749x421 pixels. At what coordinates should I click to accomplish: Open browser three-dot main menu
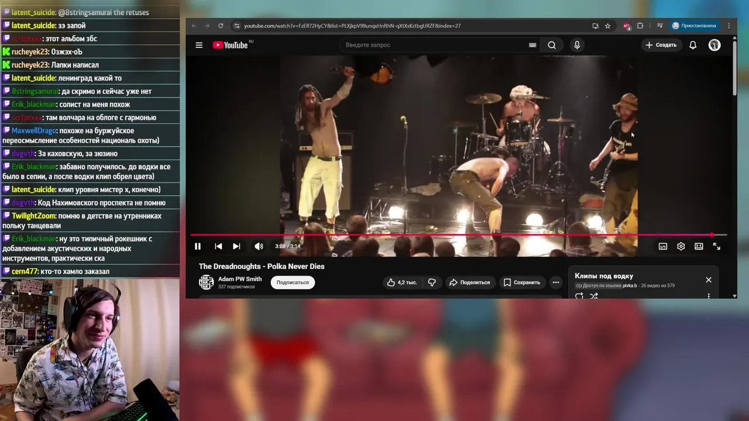point(729,26)
